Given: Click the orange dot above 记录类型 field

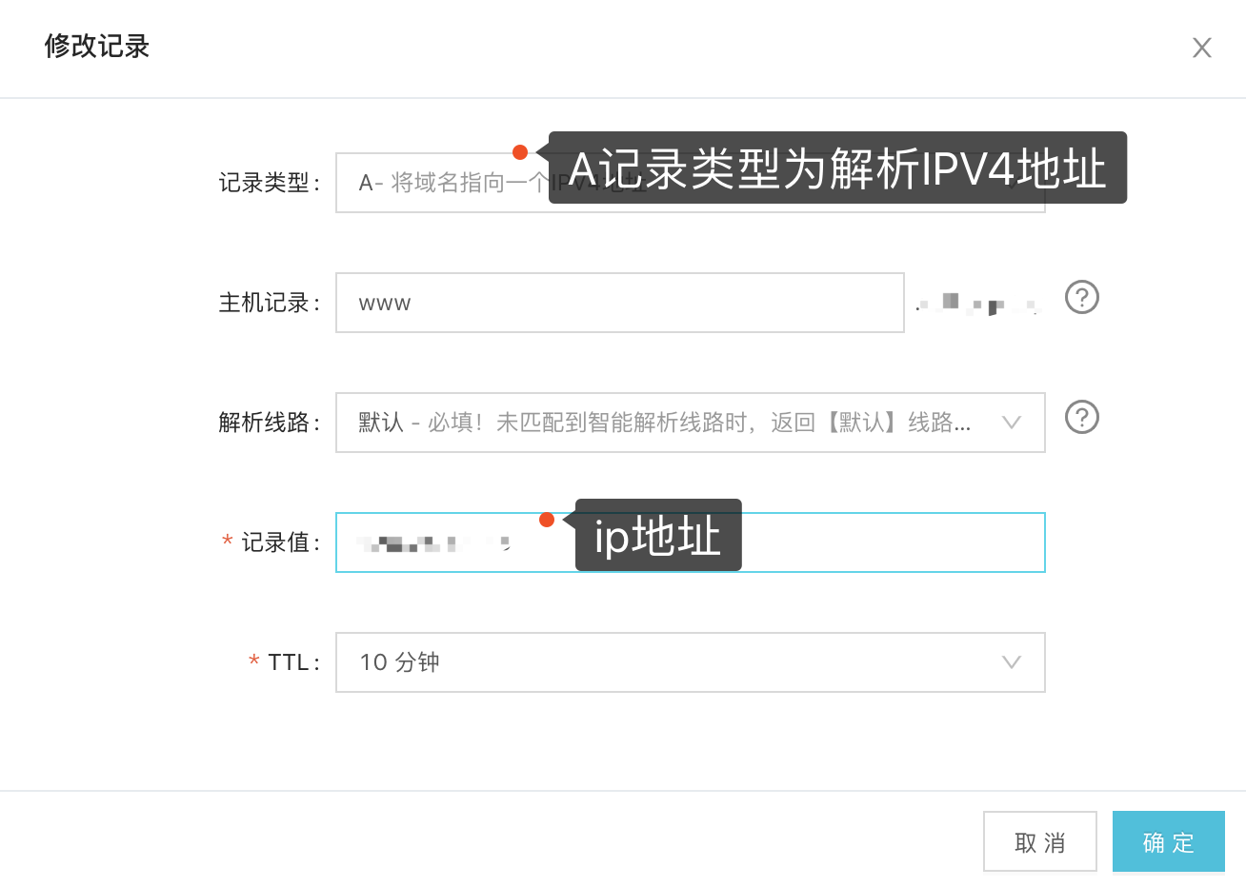Looking at the screenshot, I should (x=521, y=151).
